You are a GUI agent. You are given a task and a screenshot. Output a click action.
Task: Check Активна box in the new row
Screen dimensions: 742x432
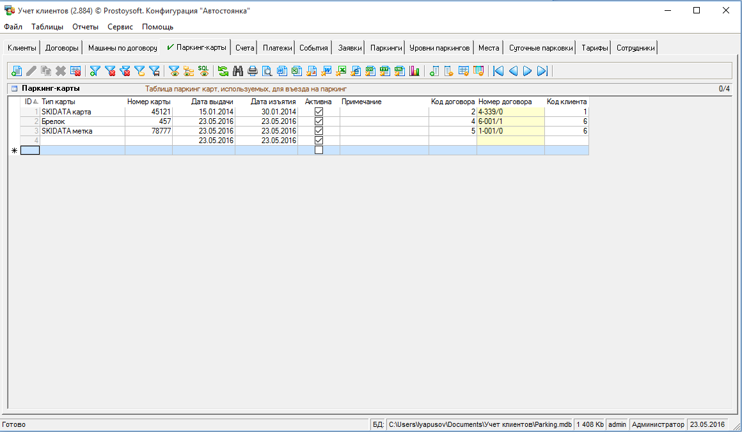coord(319,150)
